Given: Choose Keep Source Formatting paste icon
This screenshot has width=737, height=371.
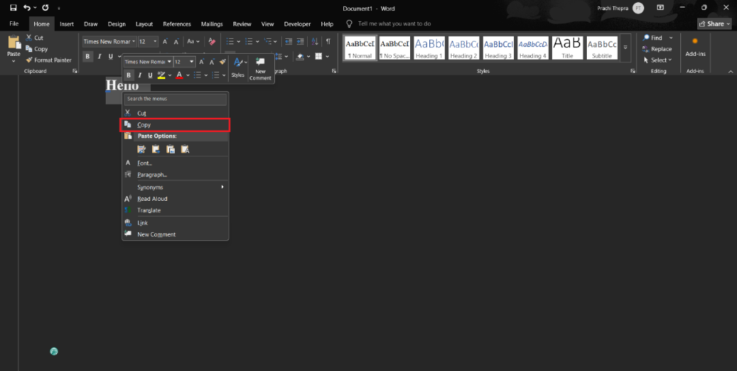Looking at the screenshot, I should point(141,149).
